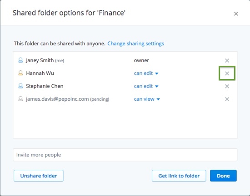Screen dimensions: 250x196
Task: Click the Done button
Action: point(223,176)
